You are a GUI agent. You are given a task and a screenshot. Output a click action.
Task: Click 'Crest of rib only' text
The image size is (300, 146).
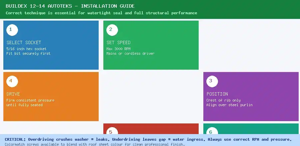[x=223, y=100]
